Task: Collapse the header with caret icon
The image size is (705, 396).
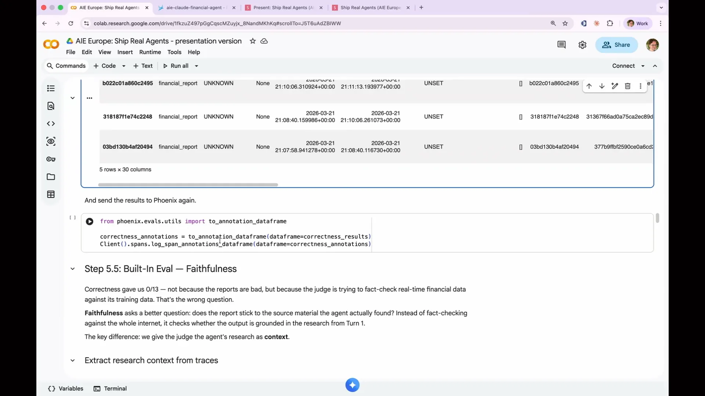Action: click(x=655, y=66)
